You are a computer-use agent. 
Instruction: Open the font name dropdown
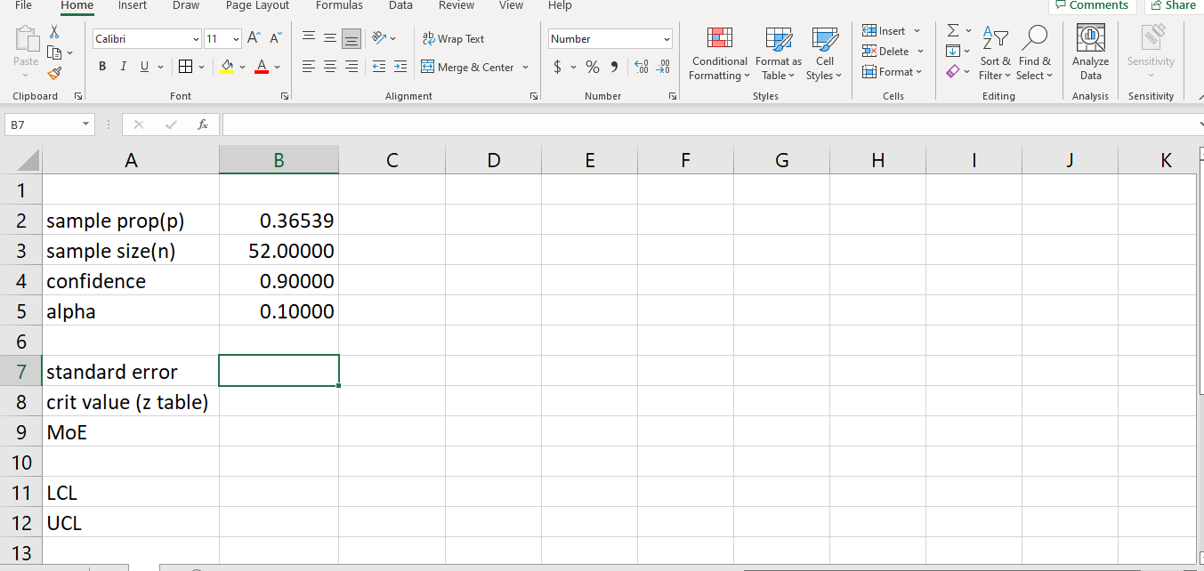pos(145,38)
